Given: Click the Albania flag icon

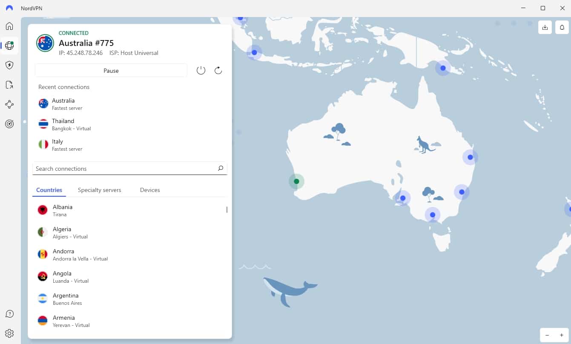Looking at the screenshot, I should [43, 210].
